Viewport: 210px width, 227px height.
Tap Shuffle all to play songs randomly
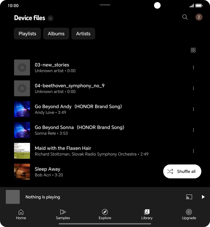tap(182, 171)
